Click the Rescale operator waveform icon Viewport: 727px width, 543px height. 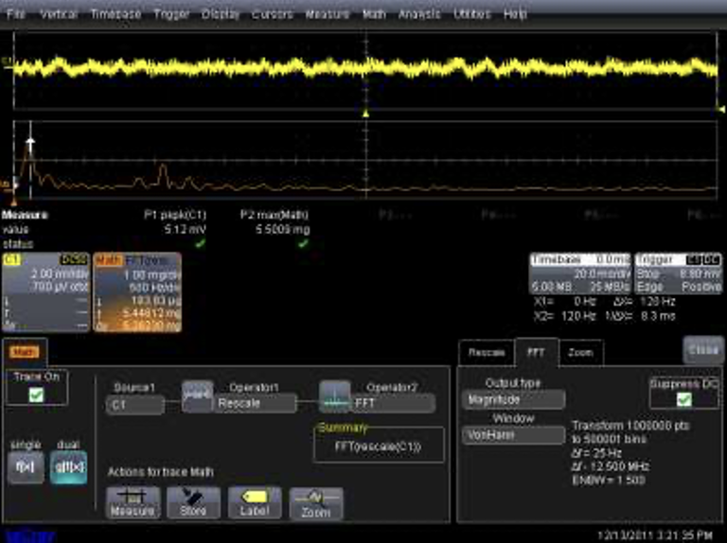point(197,394)
